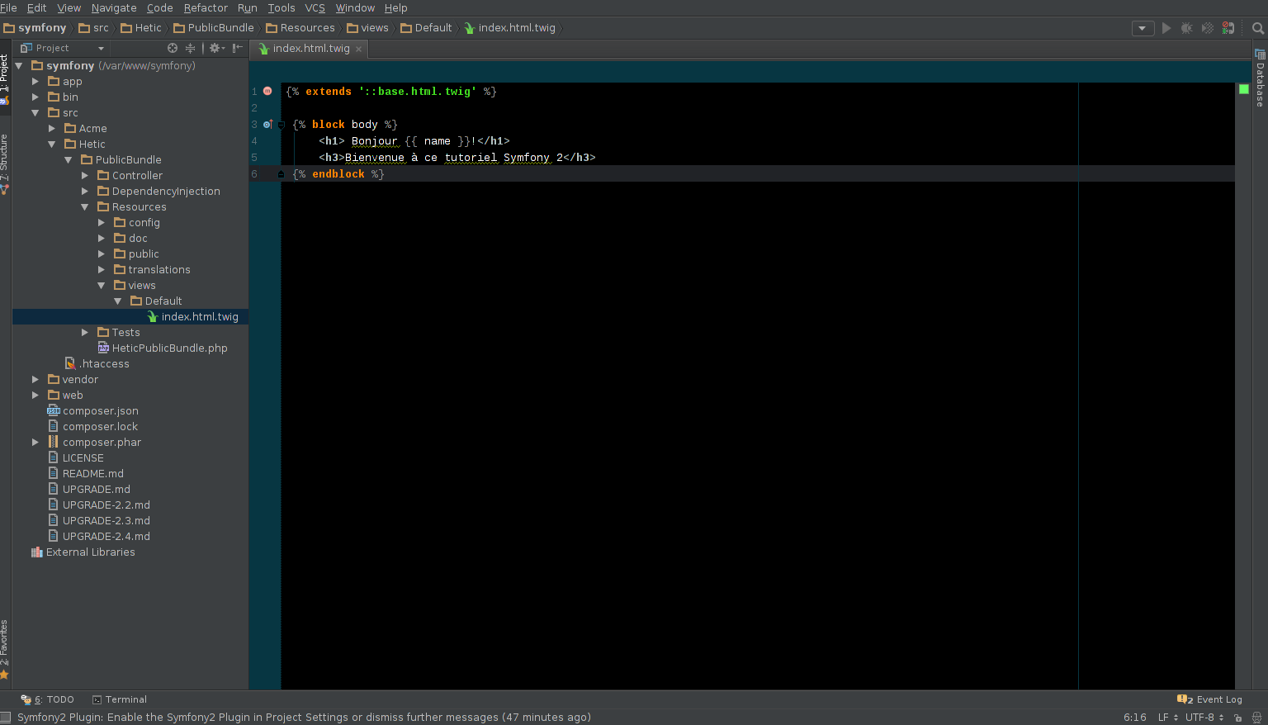Collapse the views folder arrow
This screenshot has width=1268, height=725.
(102, 286)
